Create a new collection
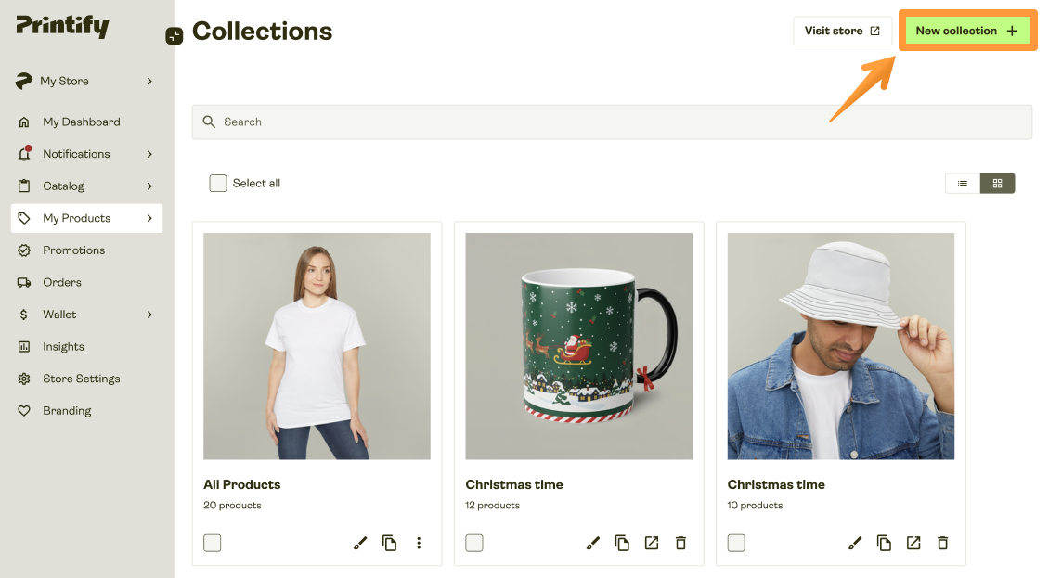1049x578 pixels. coord(967,30)
